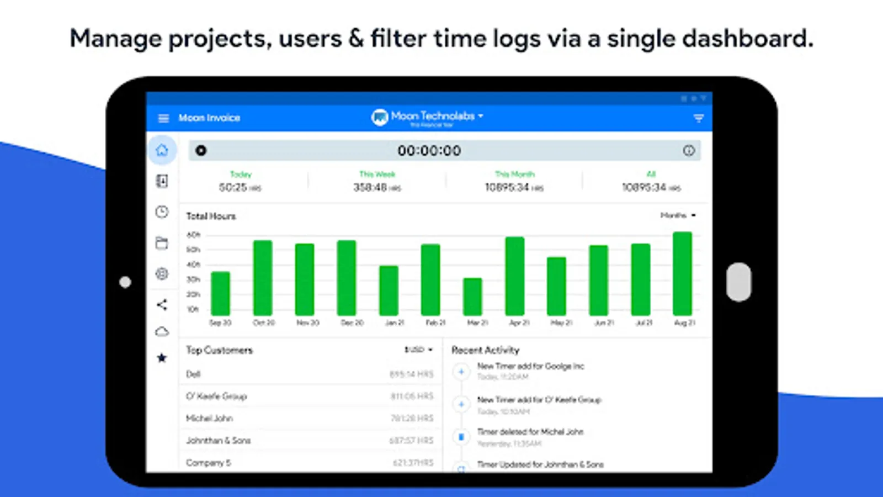The width and height of the screenshot is (883, 497).
Task: Open the cloud sync sidebar icon
Action: click(162, 331)
